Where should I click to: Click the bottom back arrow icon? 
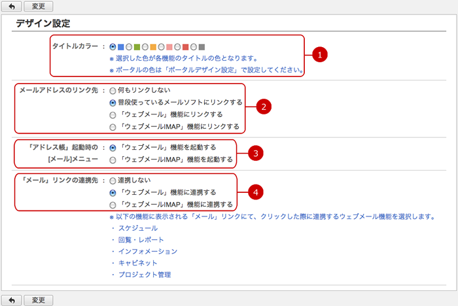click(x=11, y=300)
